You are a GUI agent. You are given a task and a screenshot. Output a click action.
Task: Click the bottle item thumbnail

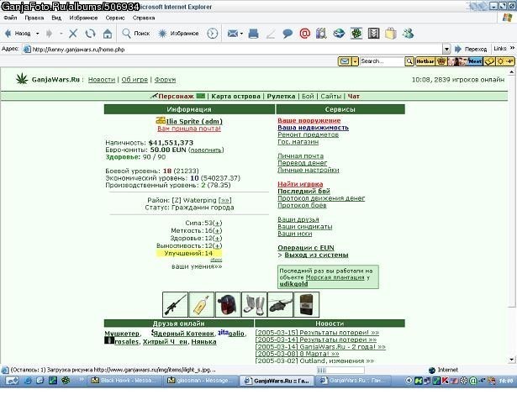click(202, 304)
